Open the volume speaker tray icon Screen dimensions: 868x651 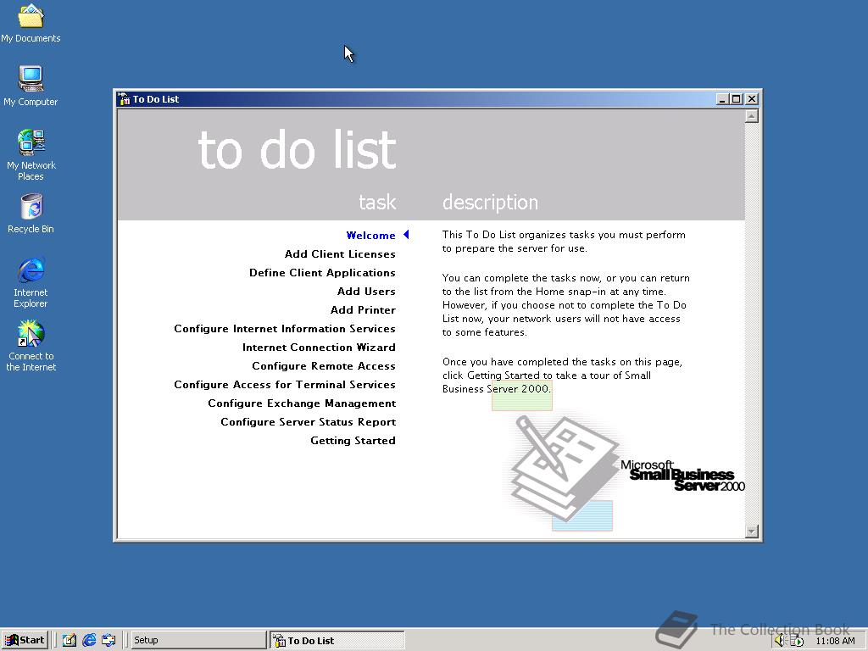tap(780, 641)
